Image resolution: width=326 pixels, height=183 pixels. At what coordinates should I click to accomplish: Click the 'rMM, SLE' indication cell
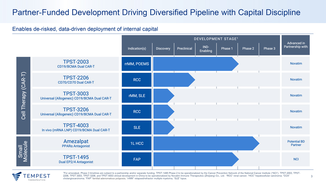pos(137,95)
